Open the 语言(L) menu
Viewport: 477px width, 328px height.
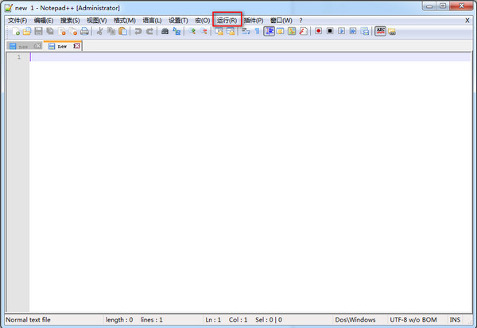[152, 21]
